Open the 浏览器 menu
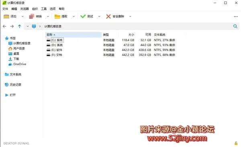Screen dimensions: 241x147 [25, 9]
